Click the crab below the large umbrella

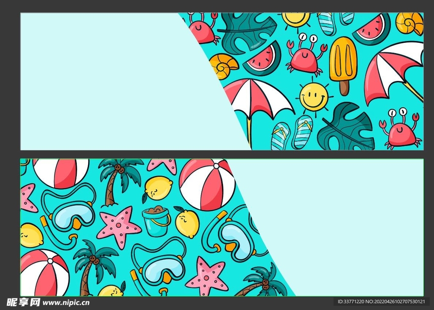(400, 129)
